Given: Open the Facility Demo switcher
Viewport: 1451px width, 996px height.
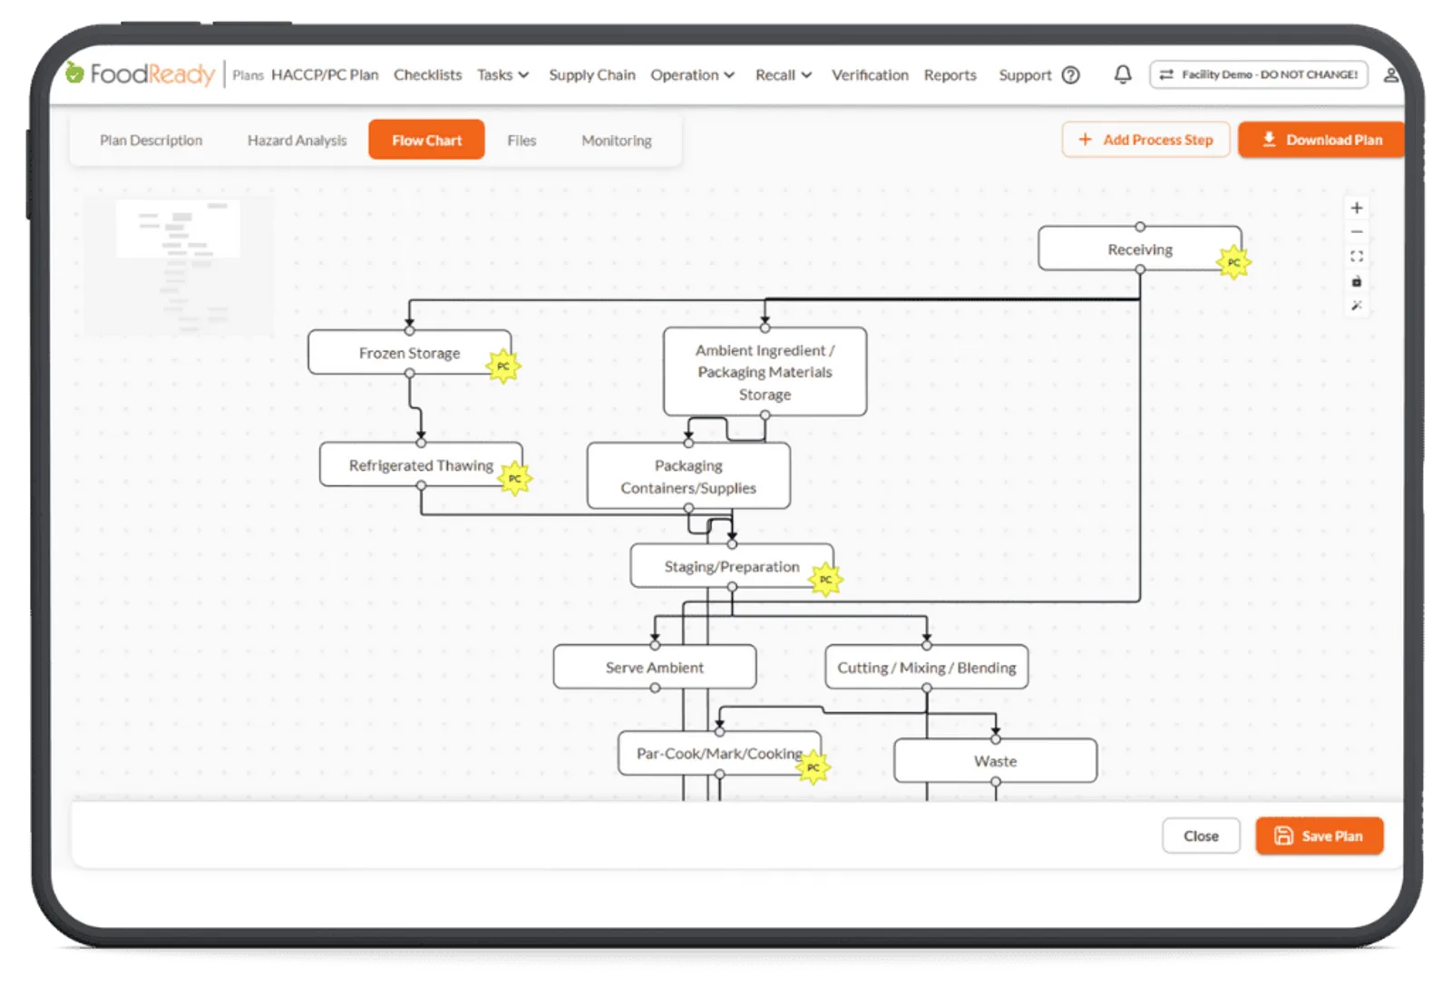Looking at the screenshot, I should pos(1259,74).
